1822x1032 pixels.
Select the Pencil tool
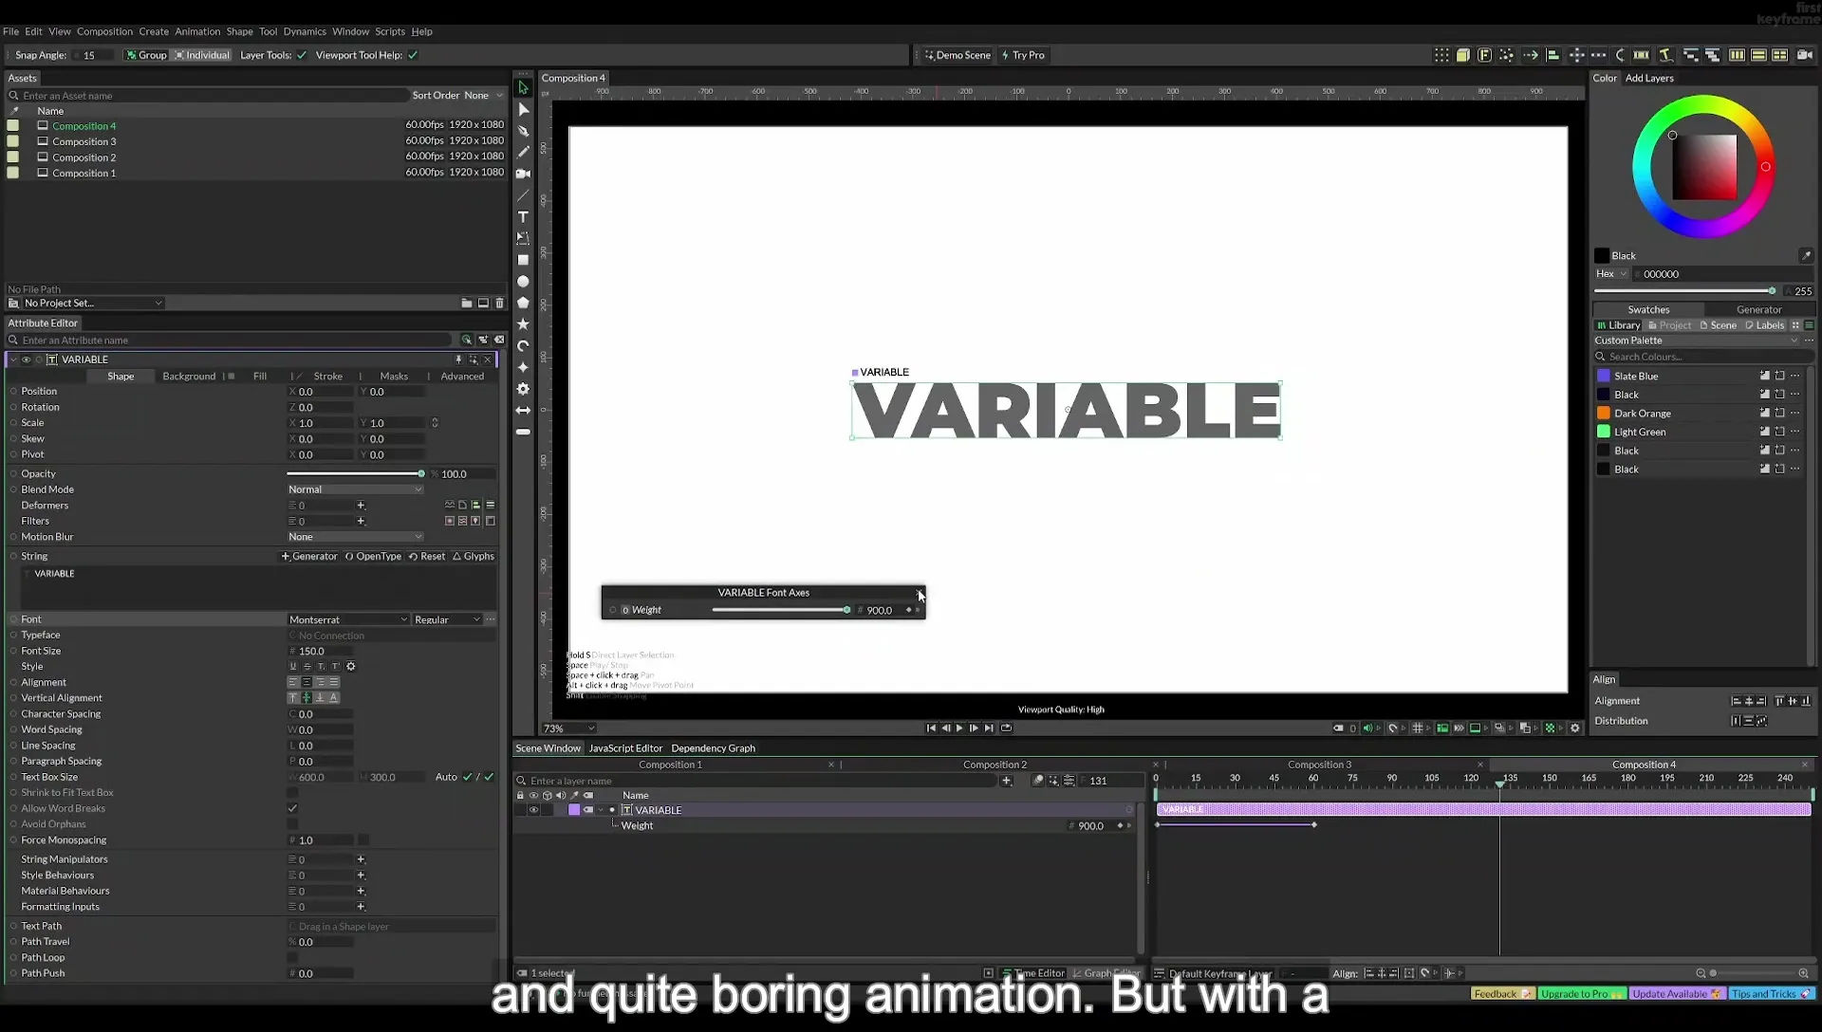[523, 152]
